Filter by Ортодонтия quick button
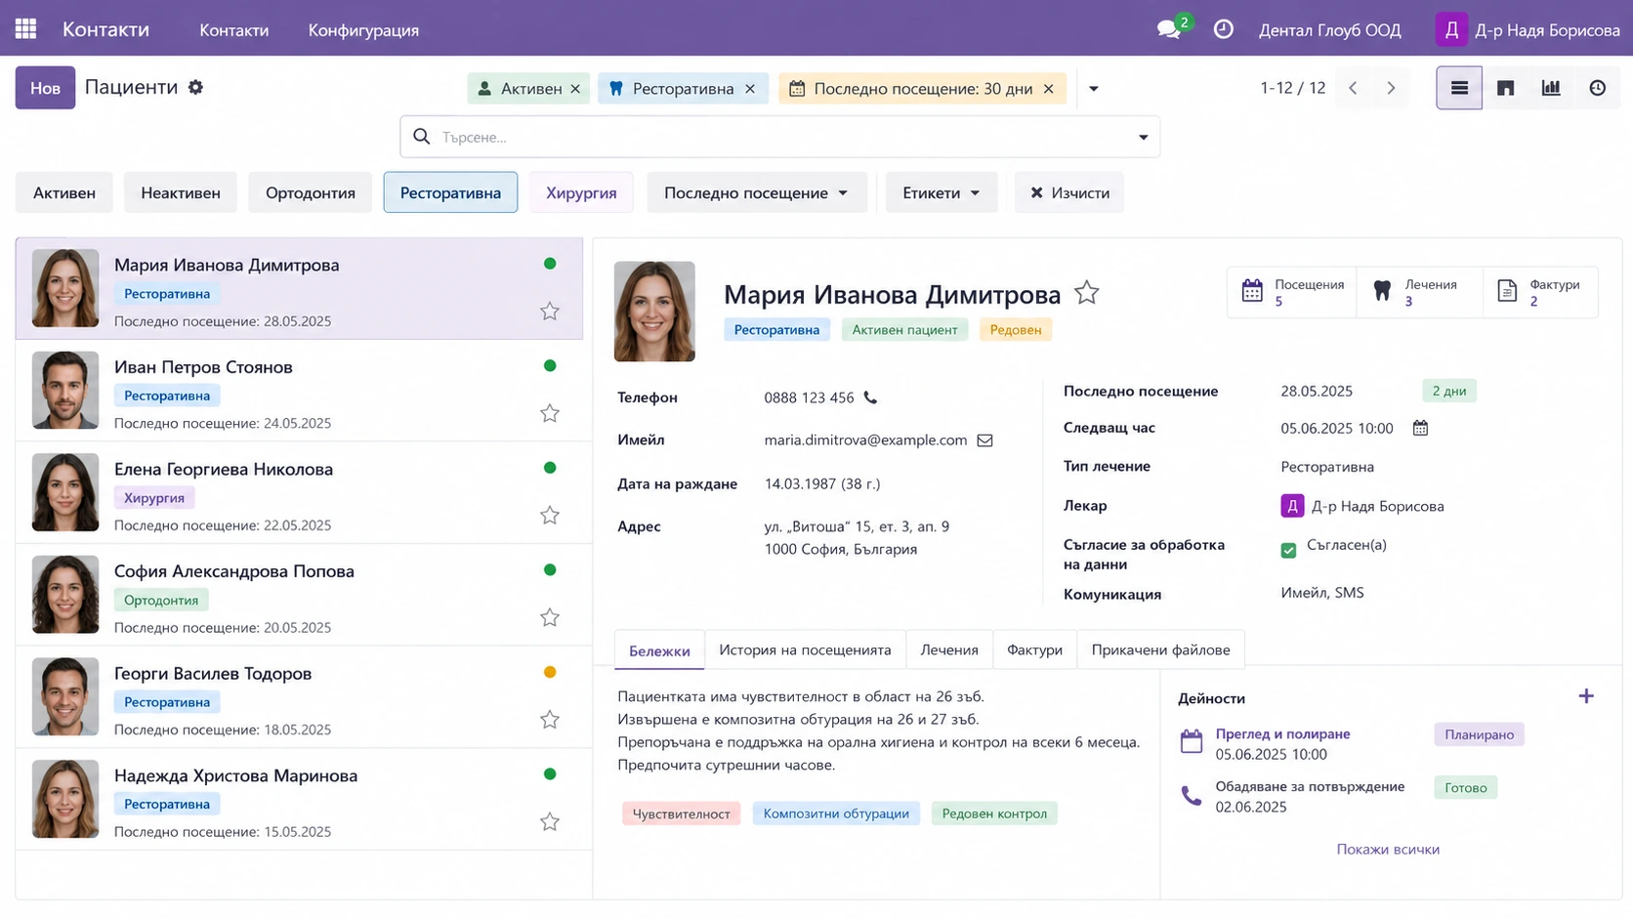1633x919 pixels. [311, 192]
